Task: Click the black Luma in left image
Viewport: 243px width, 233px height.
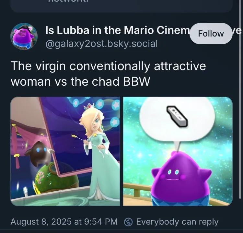Action: tap(39, 153)
